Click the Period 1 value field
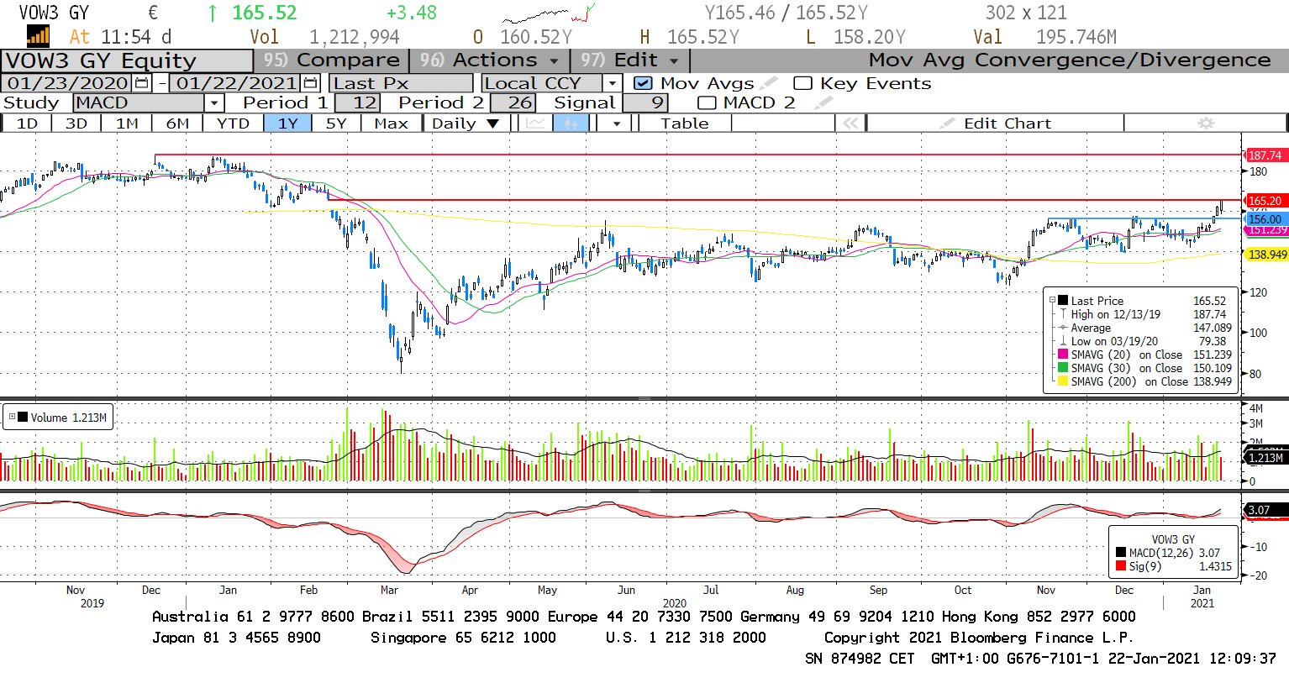This screenshot has width=1289, height=683. tap(357, 102)
